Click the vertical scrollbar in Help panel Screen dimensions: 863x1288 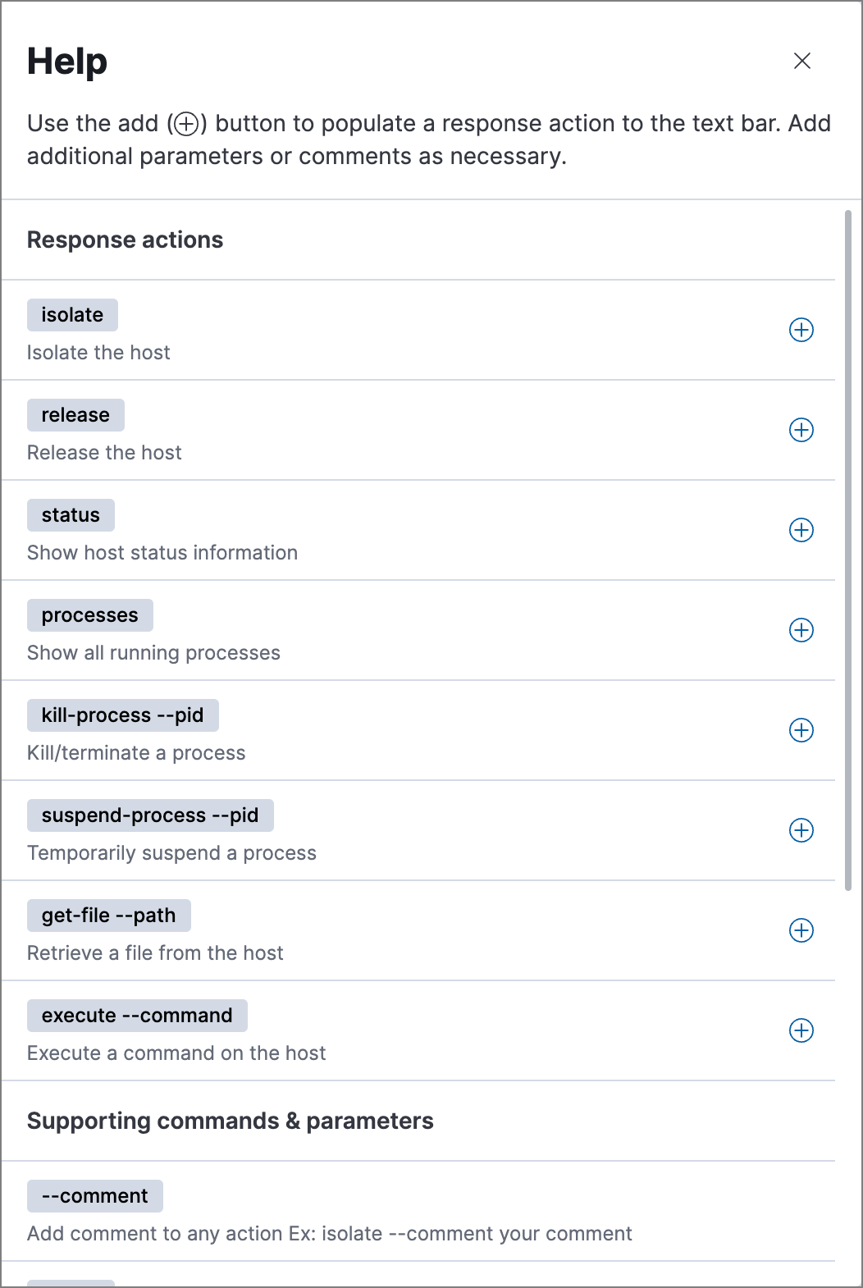848,550
